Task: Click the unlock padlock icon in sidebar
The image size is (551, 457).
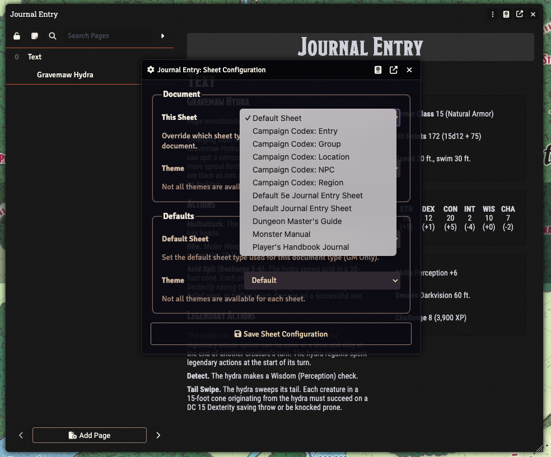Action: pos(17,36)
